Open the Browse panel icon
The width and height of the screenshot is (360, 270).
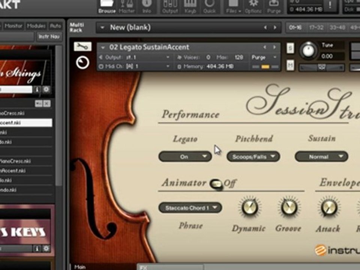click(107, 7)
